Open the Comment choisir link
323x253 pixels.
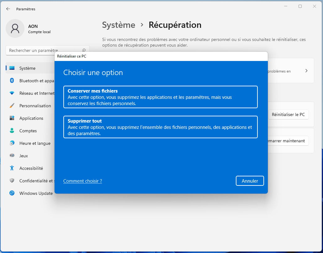coord(82,181)
